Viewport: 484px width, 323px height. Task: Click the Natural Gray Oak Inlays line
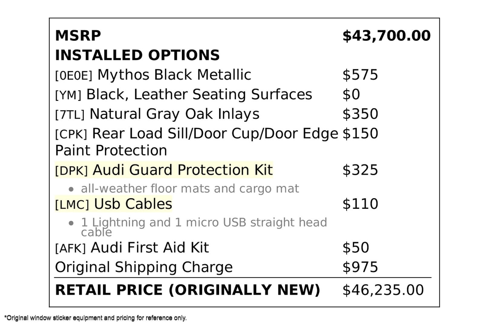pos(157,114)
